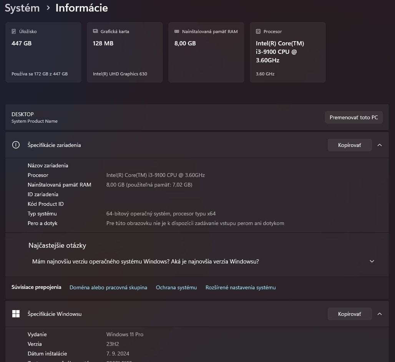Image resolution: width=395 pixels, height=362 pixels.
Task: Click the RAM memory icon in the top card
Action: [177, 32]
